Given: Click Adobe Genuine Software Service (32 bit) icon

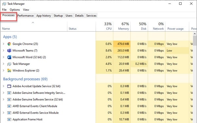Looking at the screenshot, I should click(9, 100).
